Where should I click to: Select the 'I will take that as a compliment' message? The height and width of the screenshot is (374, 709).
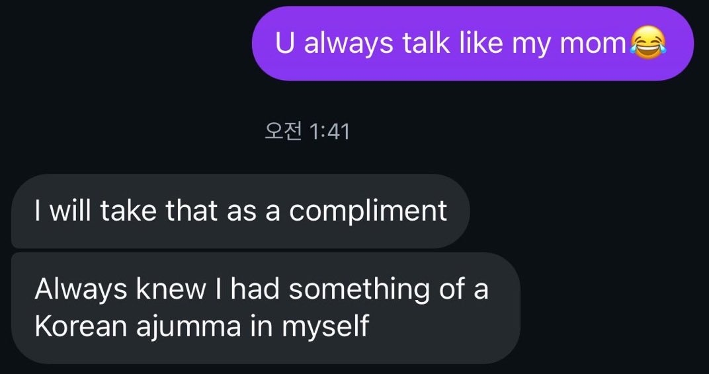tap(241, 211)
